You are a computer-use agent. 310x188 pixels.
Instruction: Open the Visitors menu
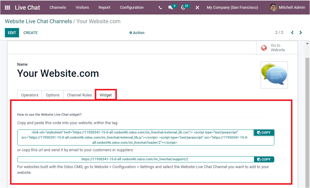pyautogui.click(x=82, y=8)
